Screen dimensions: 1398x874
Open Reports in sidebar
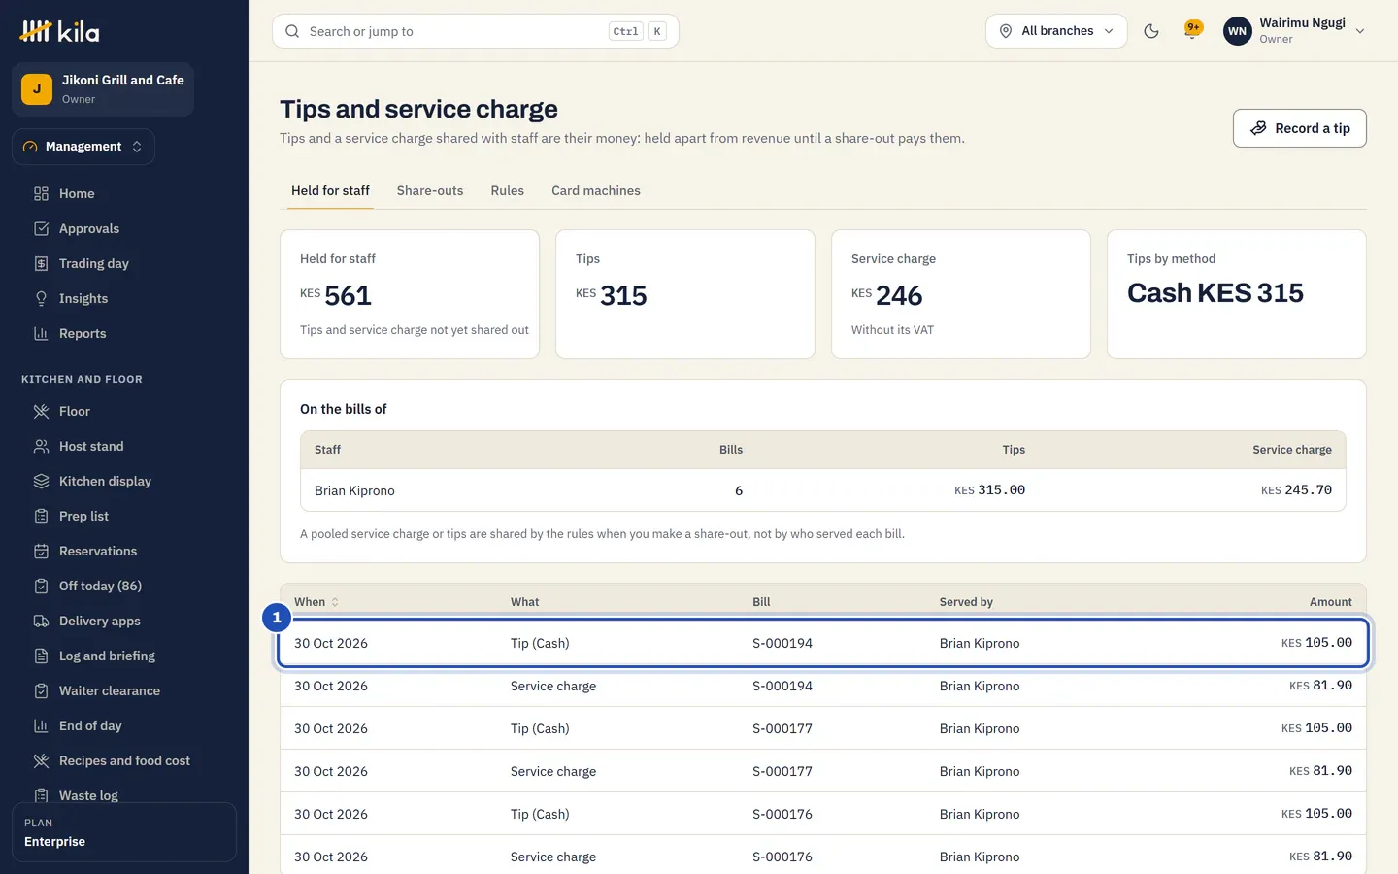(x=83, y=333)
